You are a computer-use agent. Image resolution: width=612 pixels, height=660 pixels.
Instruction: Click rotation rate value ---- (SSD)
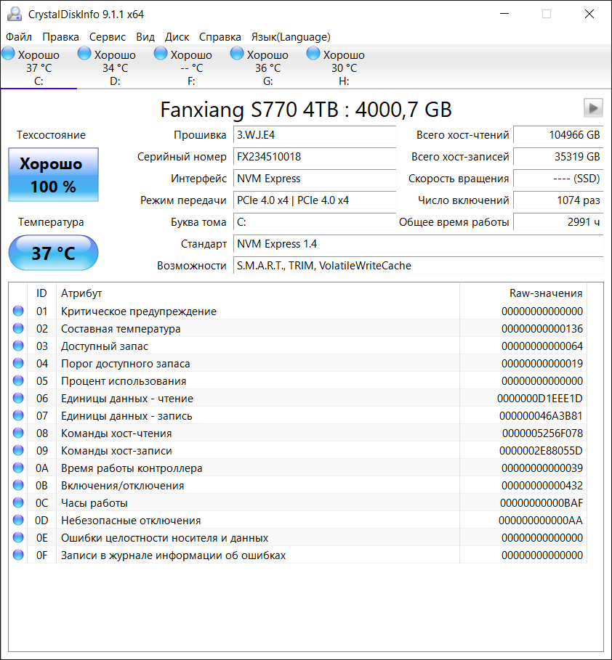558,179
